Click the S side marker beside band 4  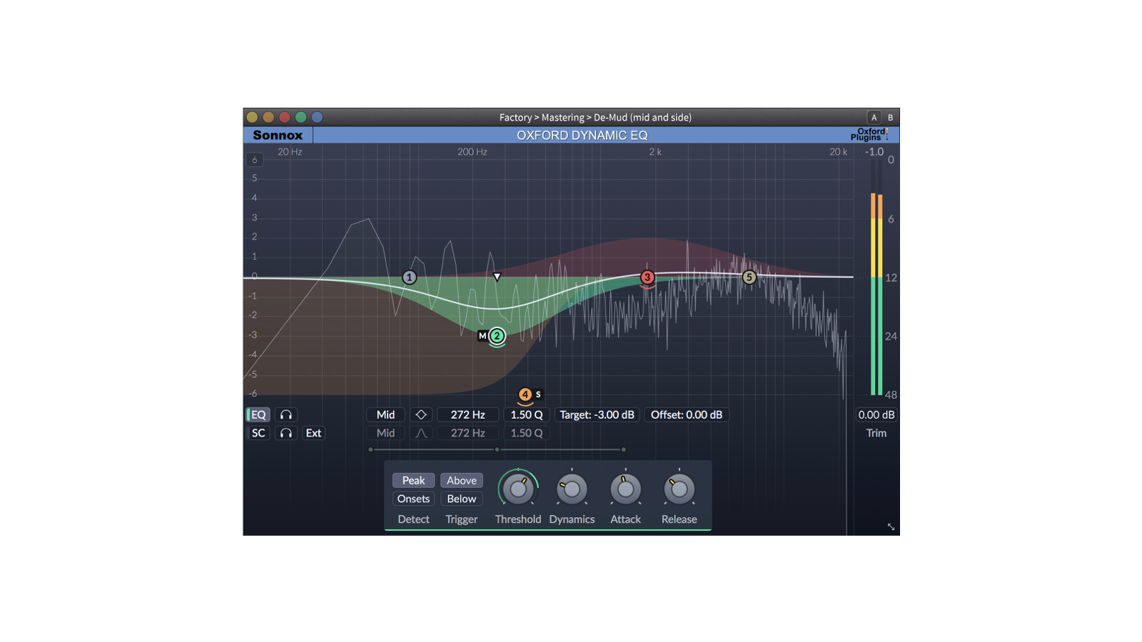tap(538, 394)
